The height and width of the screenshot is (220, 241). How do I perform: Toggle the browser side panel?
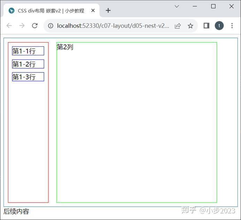206,26
